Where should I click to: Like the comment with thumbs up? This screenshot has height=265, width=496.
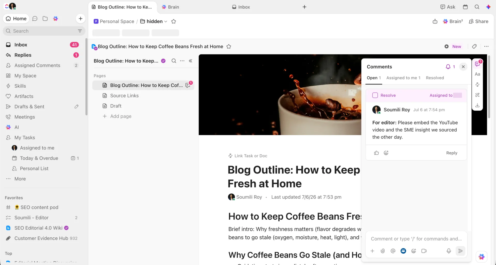(376, 153)
